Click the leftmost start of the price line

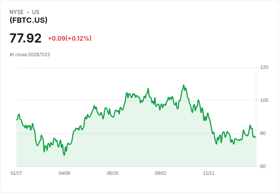17,120
